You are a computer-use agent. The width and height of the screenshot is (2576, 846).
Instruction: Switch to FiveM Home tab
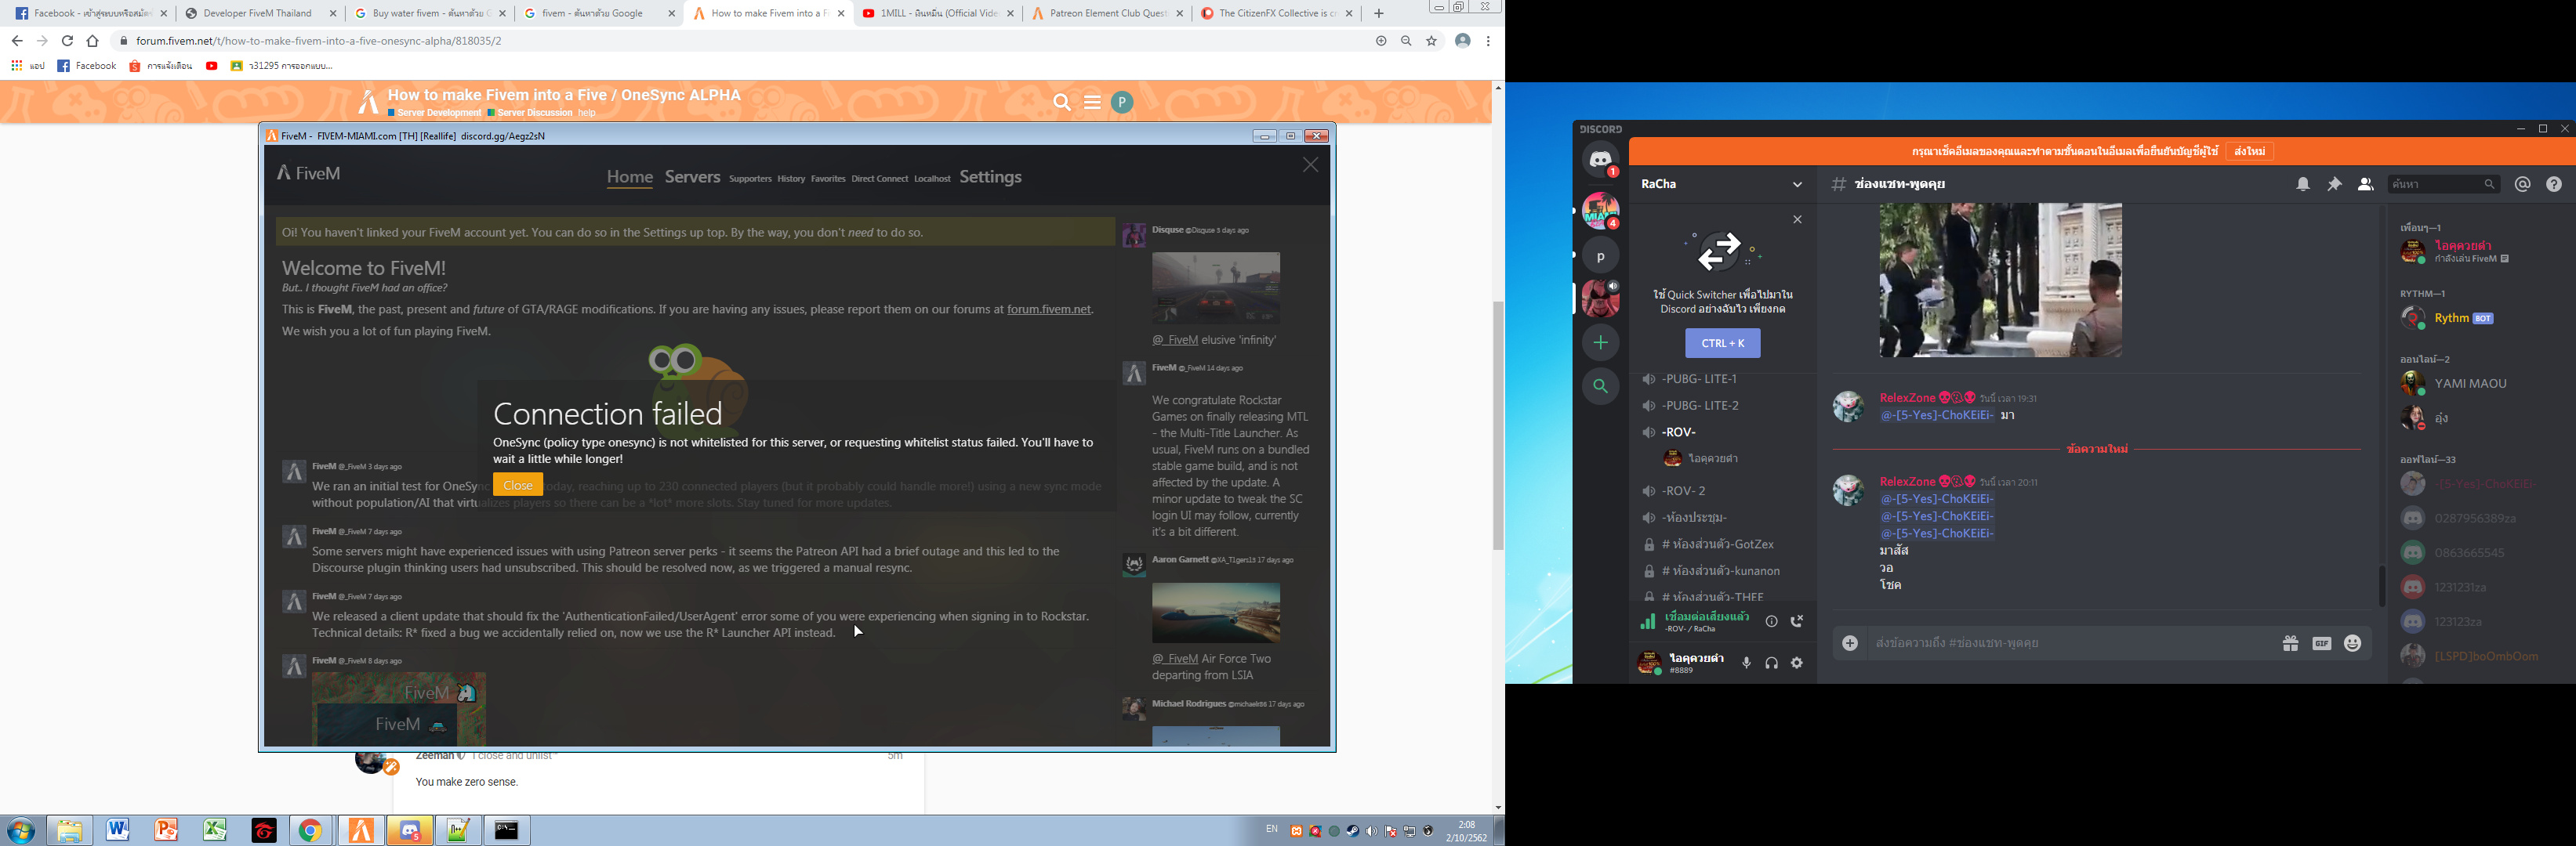point(629,177)
